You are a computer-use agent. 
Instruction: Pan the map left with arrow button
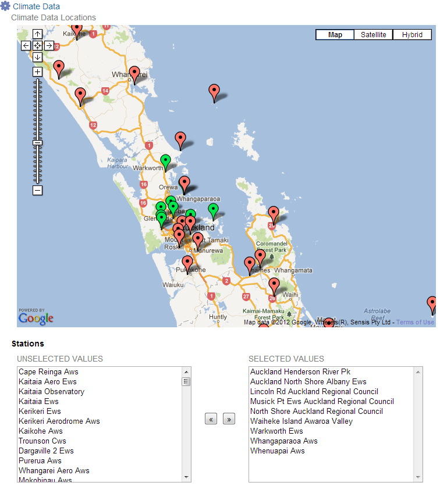point(26,45)
